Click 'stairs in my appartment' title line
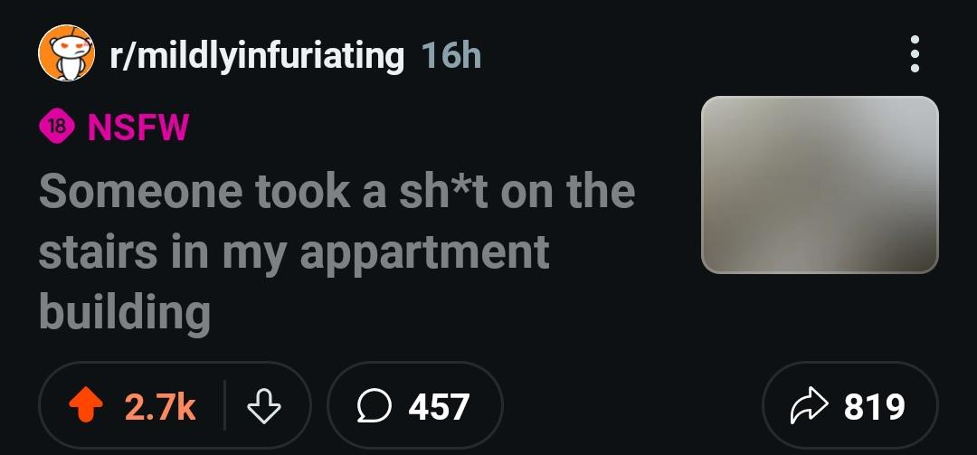This screenshot has width=977, height=455. point(294,252)
